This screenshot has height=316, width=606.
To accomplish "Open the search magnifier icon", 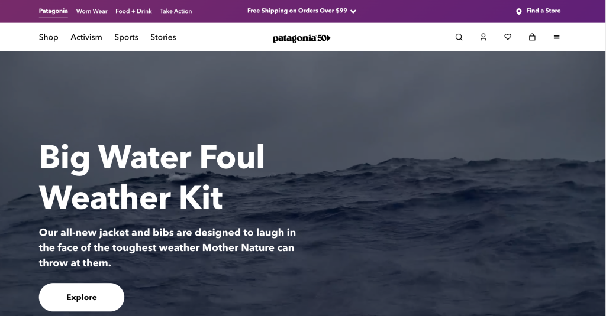I will 459,37.
